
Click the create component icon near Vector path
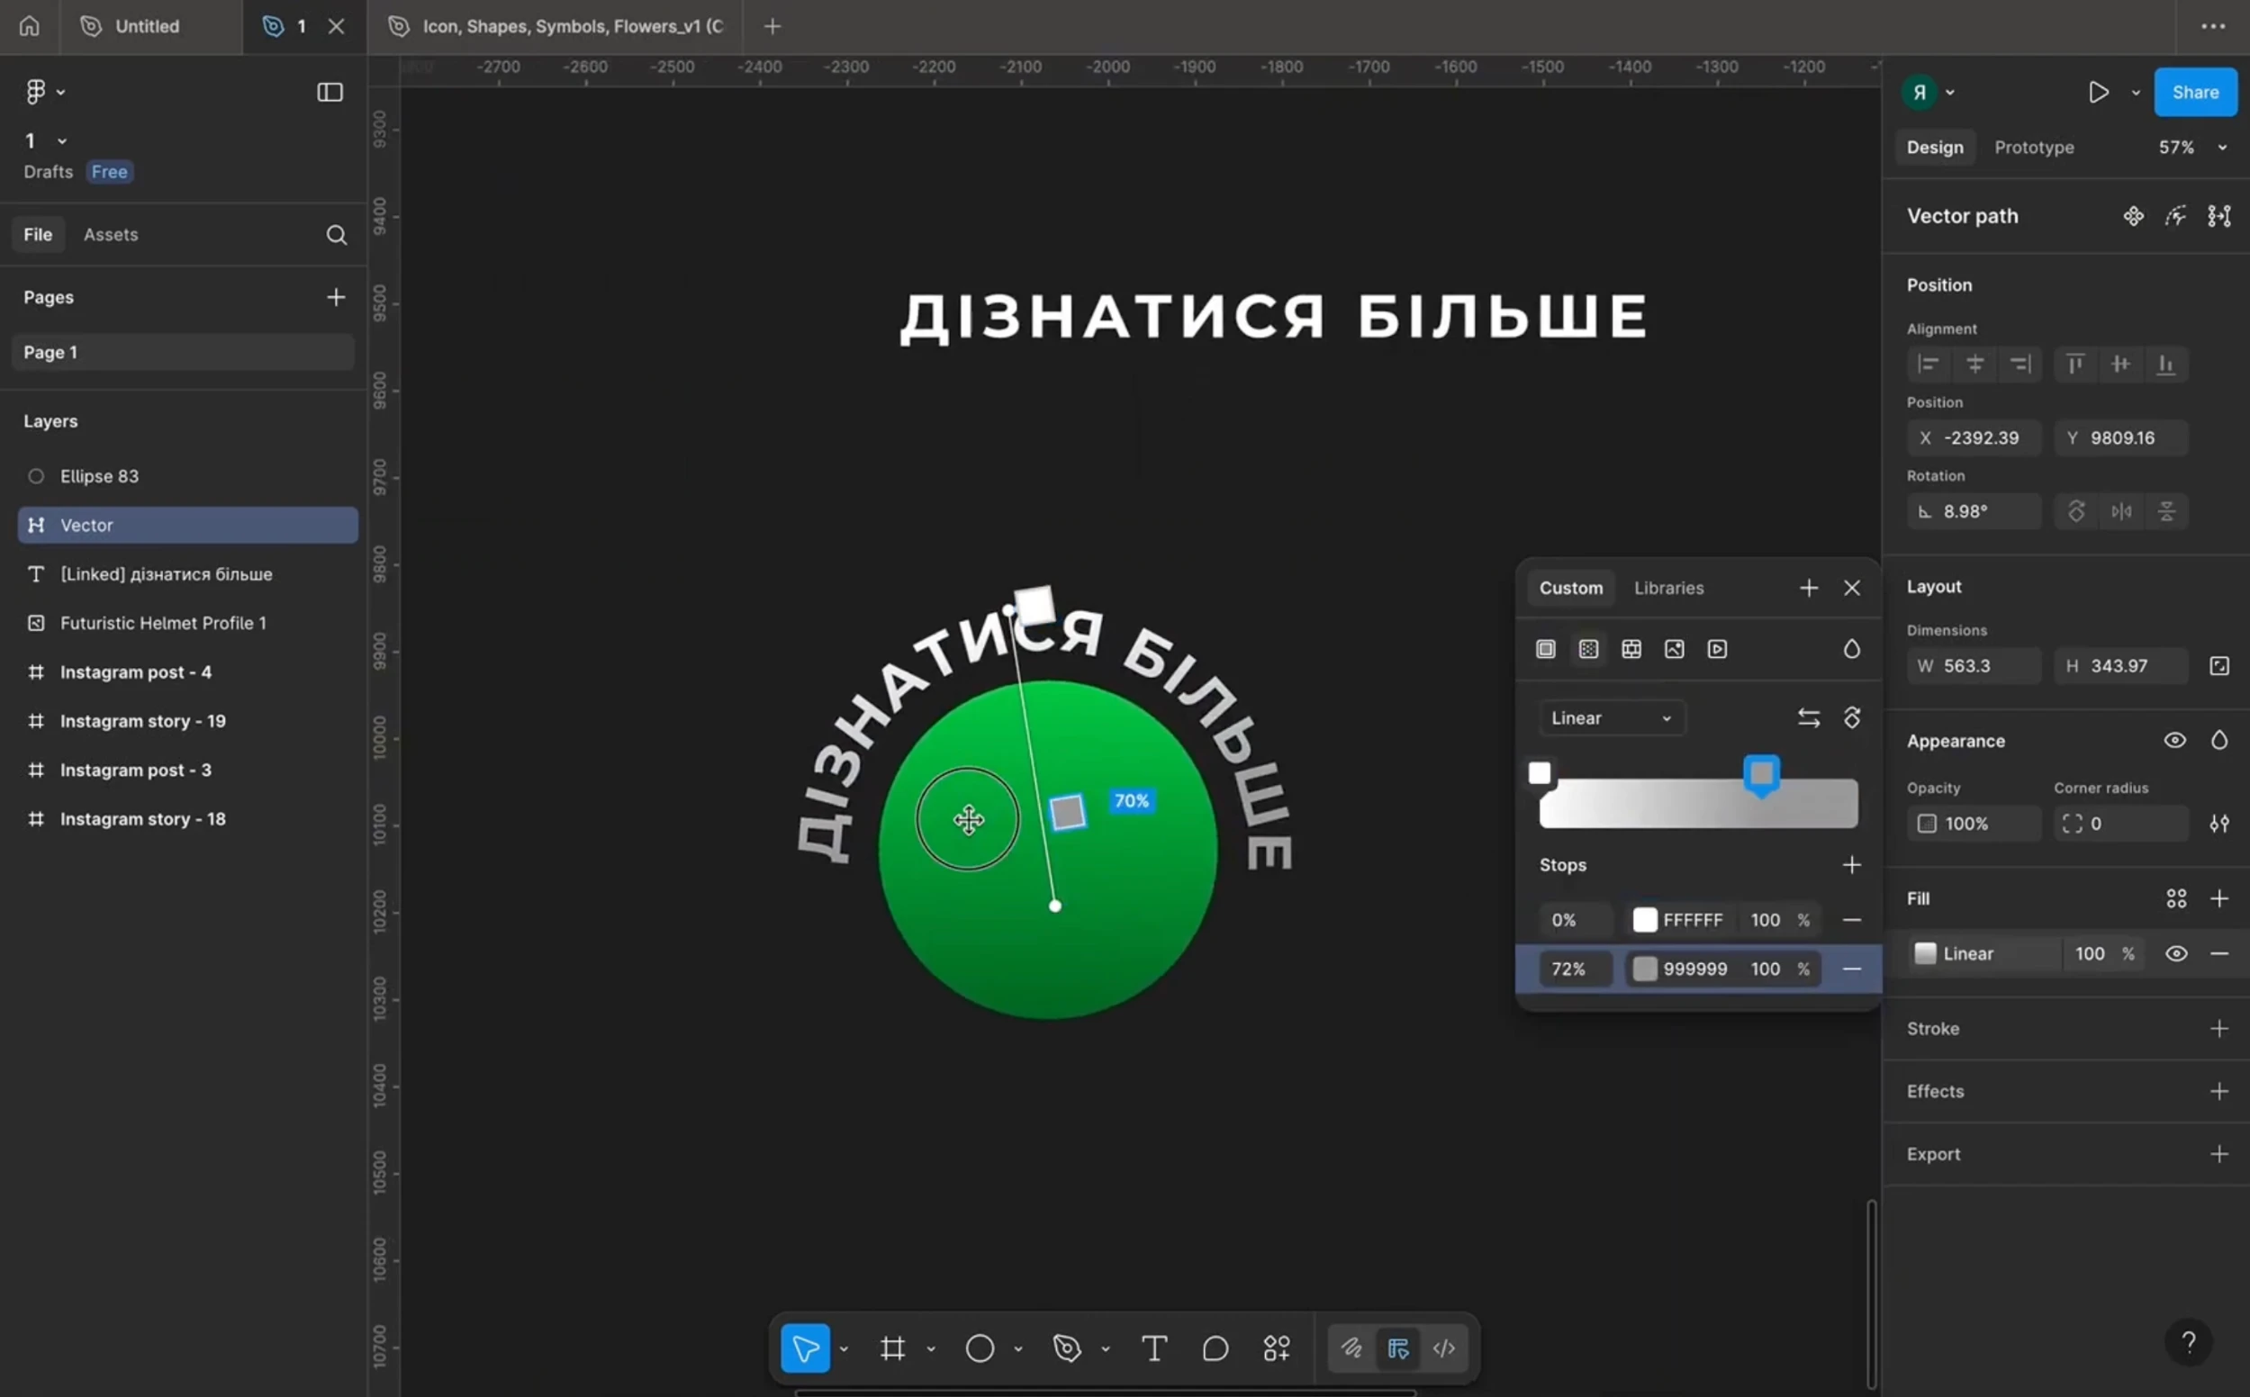pyautogui.click(x=2134, y=215)
